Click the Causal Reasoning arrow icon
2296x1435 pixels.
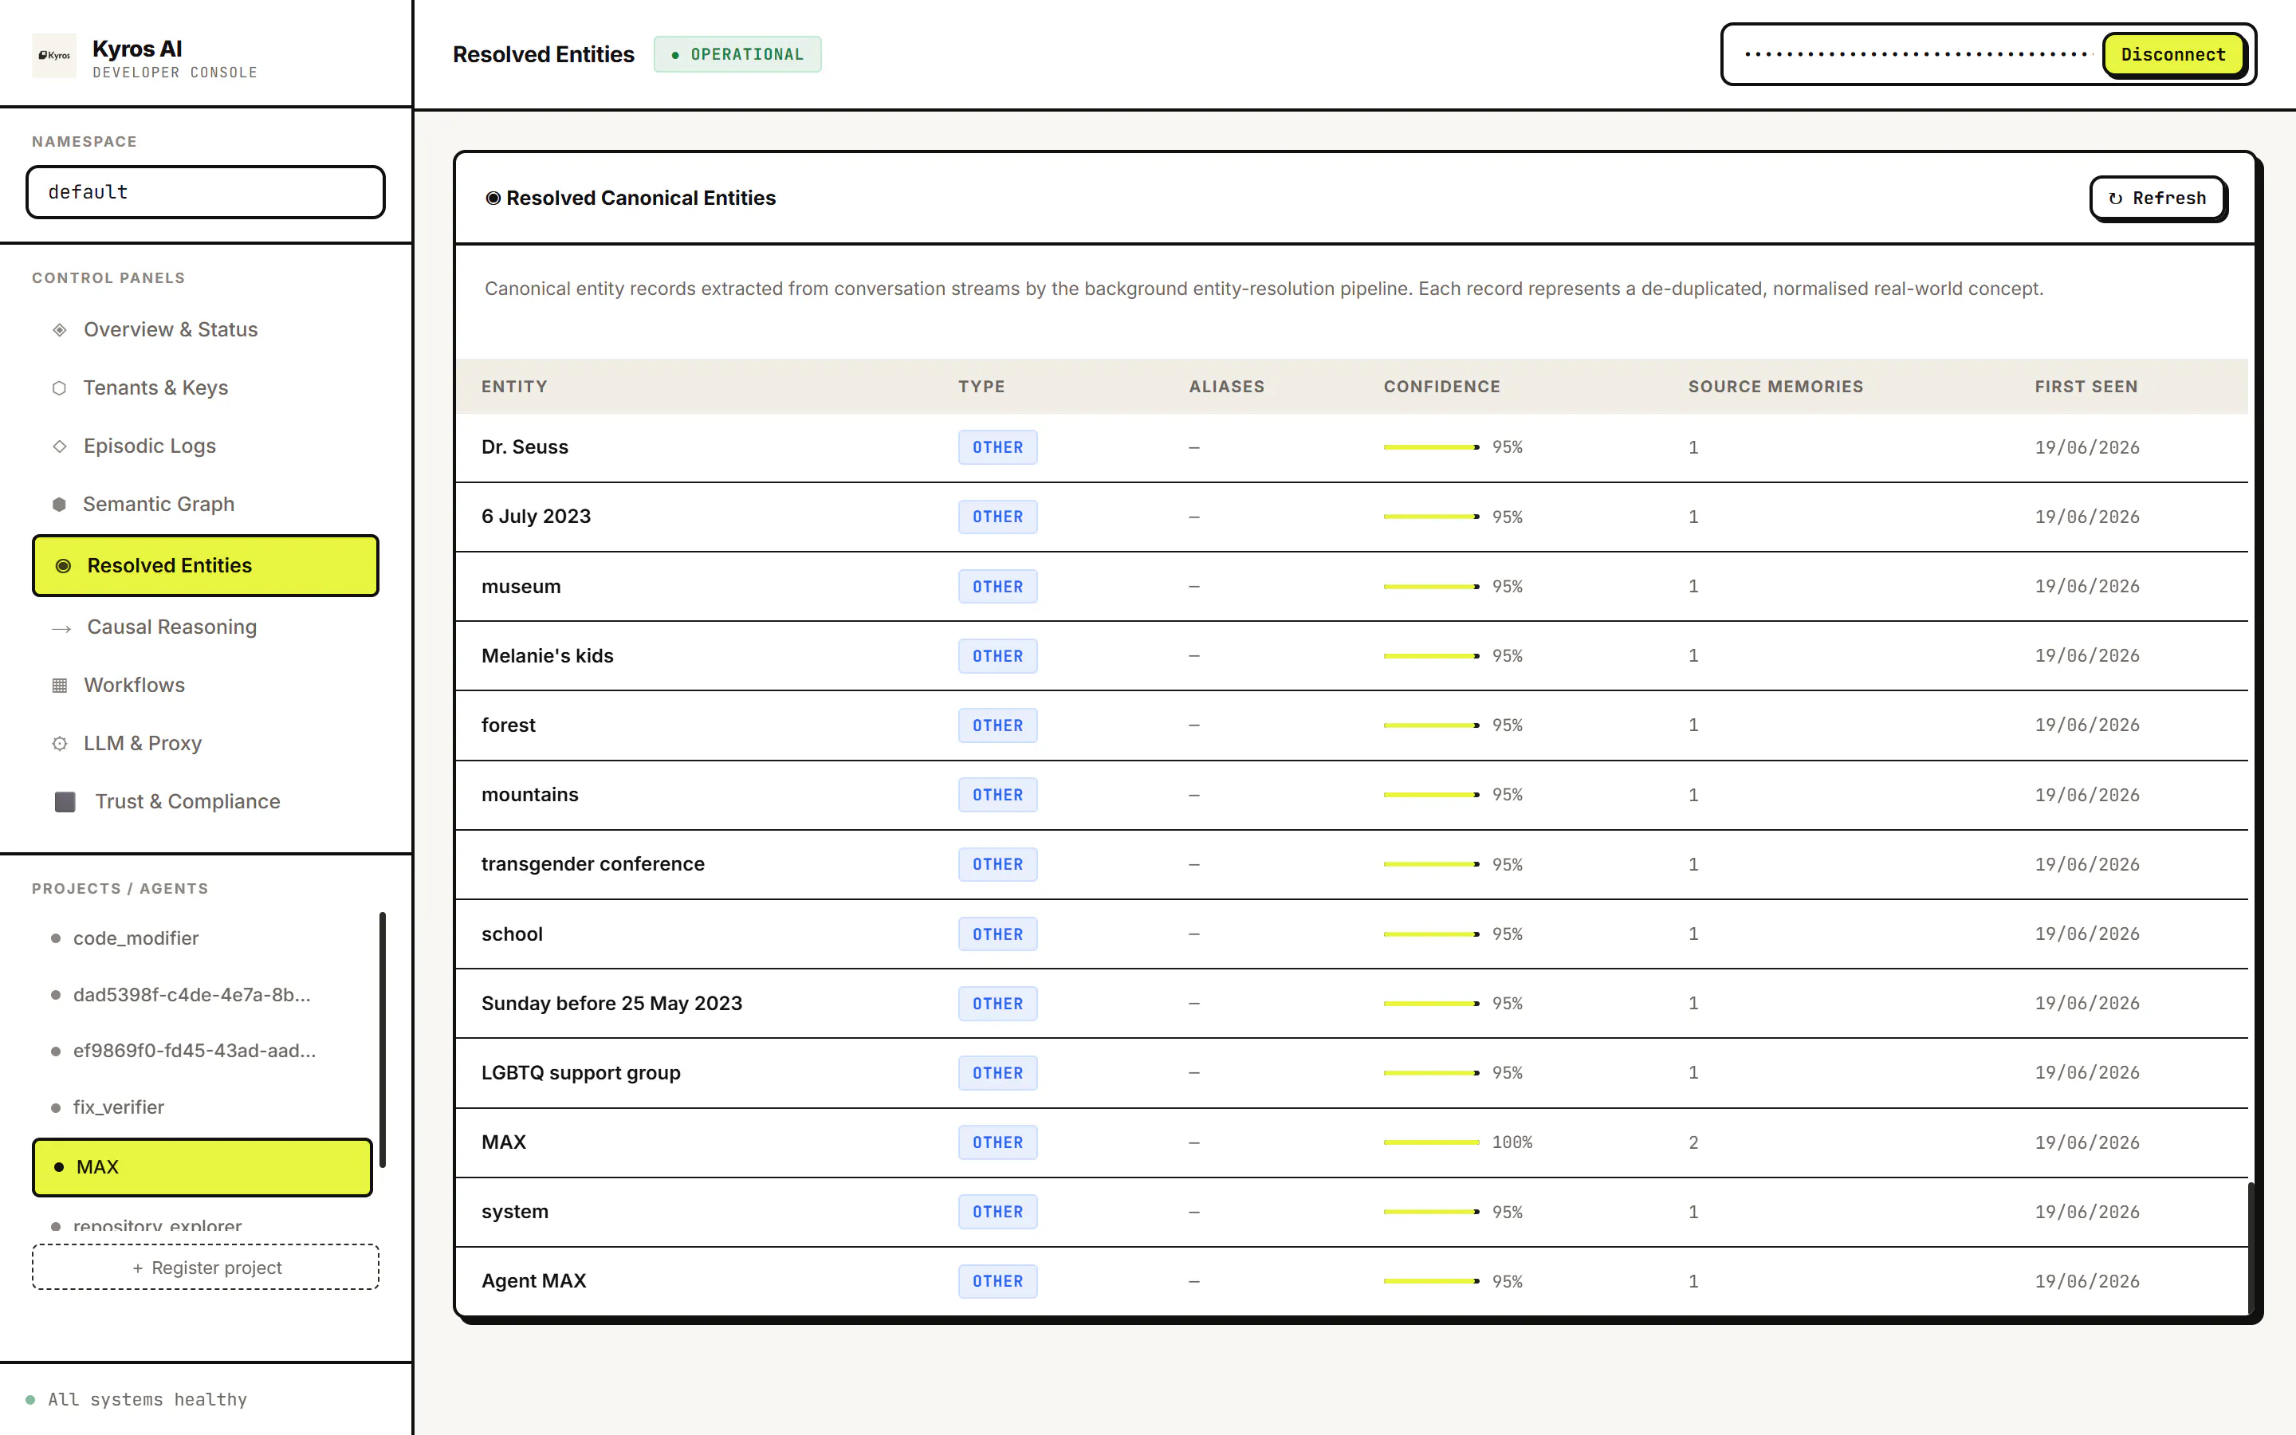pos(61,628)
